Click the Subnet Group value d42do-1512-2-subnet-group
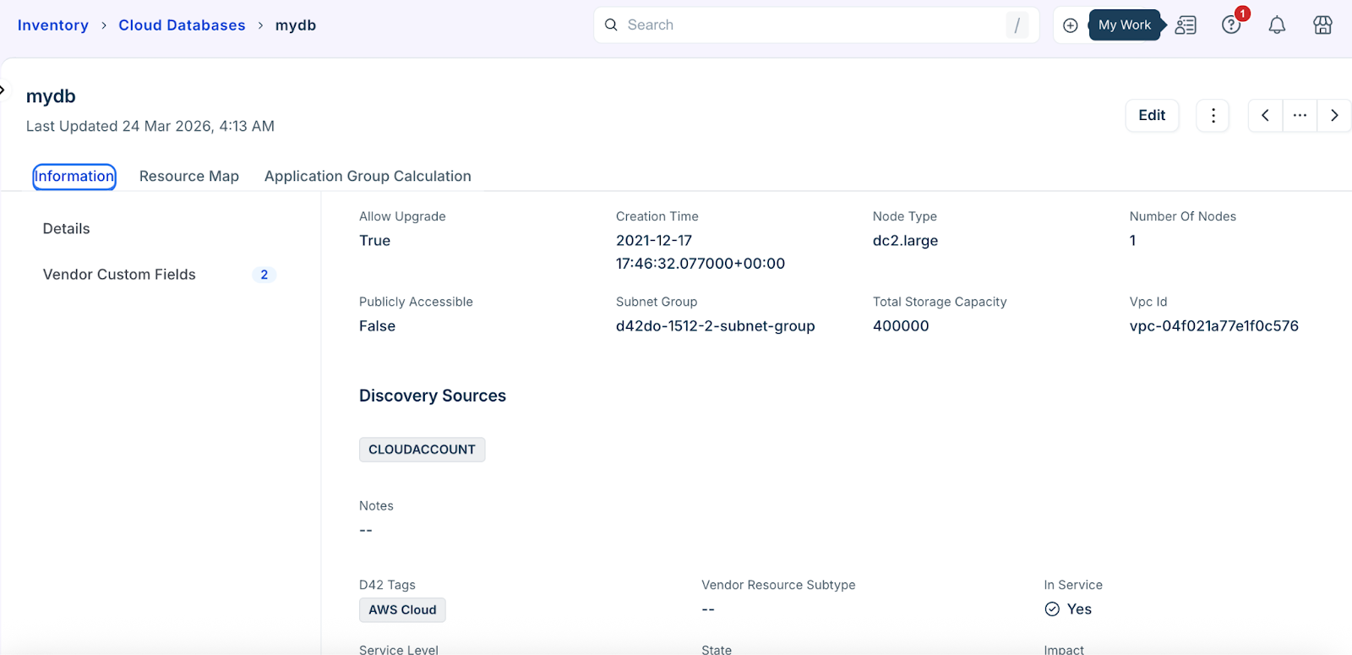This screenshot has width=1352, height=655. point(716,326)
